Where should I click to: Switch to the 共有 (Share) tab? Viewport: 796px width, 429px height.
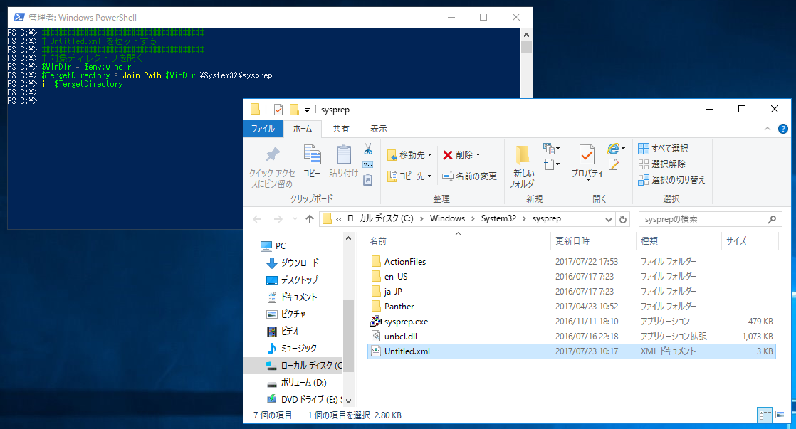(x=340, y=129)
